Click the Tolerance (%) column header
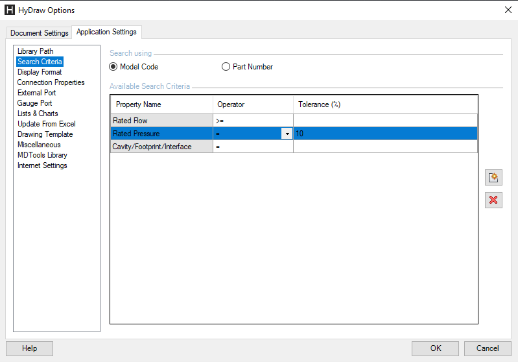The image size is (518, 362). click(x=385, y=104)
